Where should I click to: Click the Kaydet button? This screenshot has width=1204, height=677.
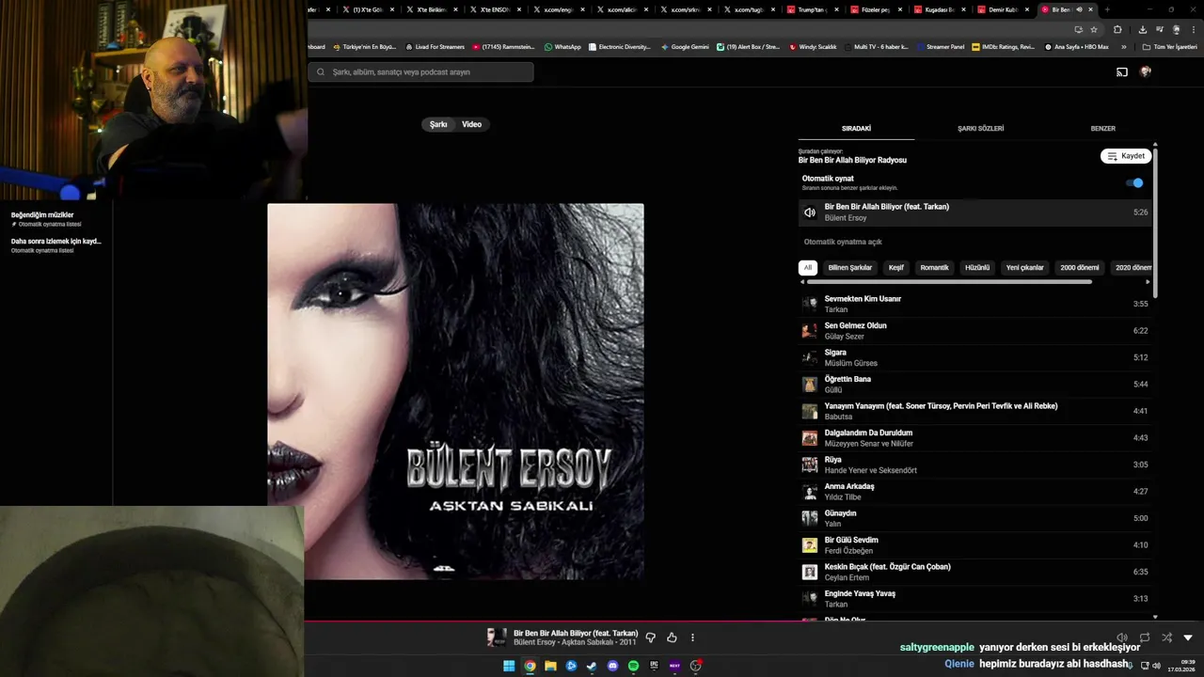1126,156
